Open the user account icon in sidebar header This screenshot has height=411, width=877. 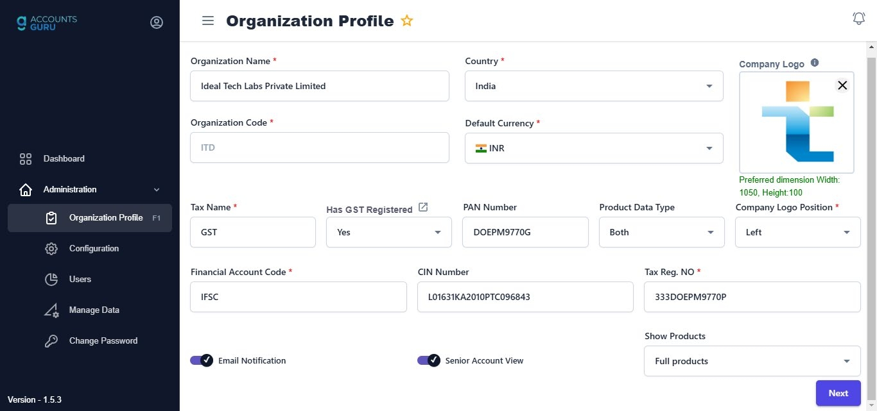[157, 21]
